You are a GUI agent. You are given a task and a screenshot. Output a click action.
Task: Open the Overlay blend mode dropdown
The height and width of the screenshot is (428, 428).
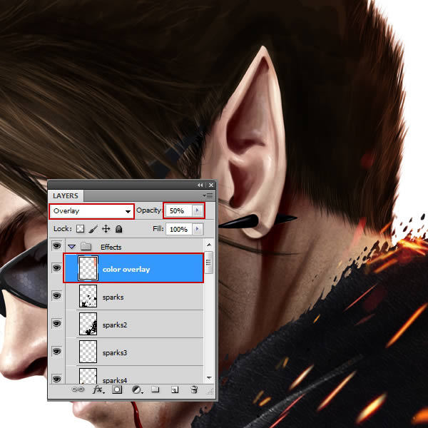[92, 211]
